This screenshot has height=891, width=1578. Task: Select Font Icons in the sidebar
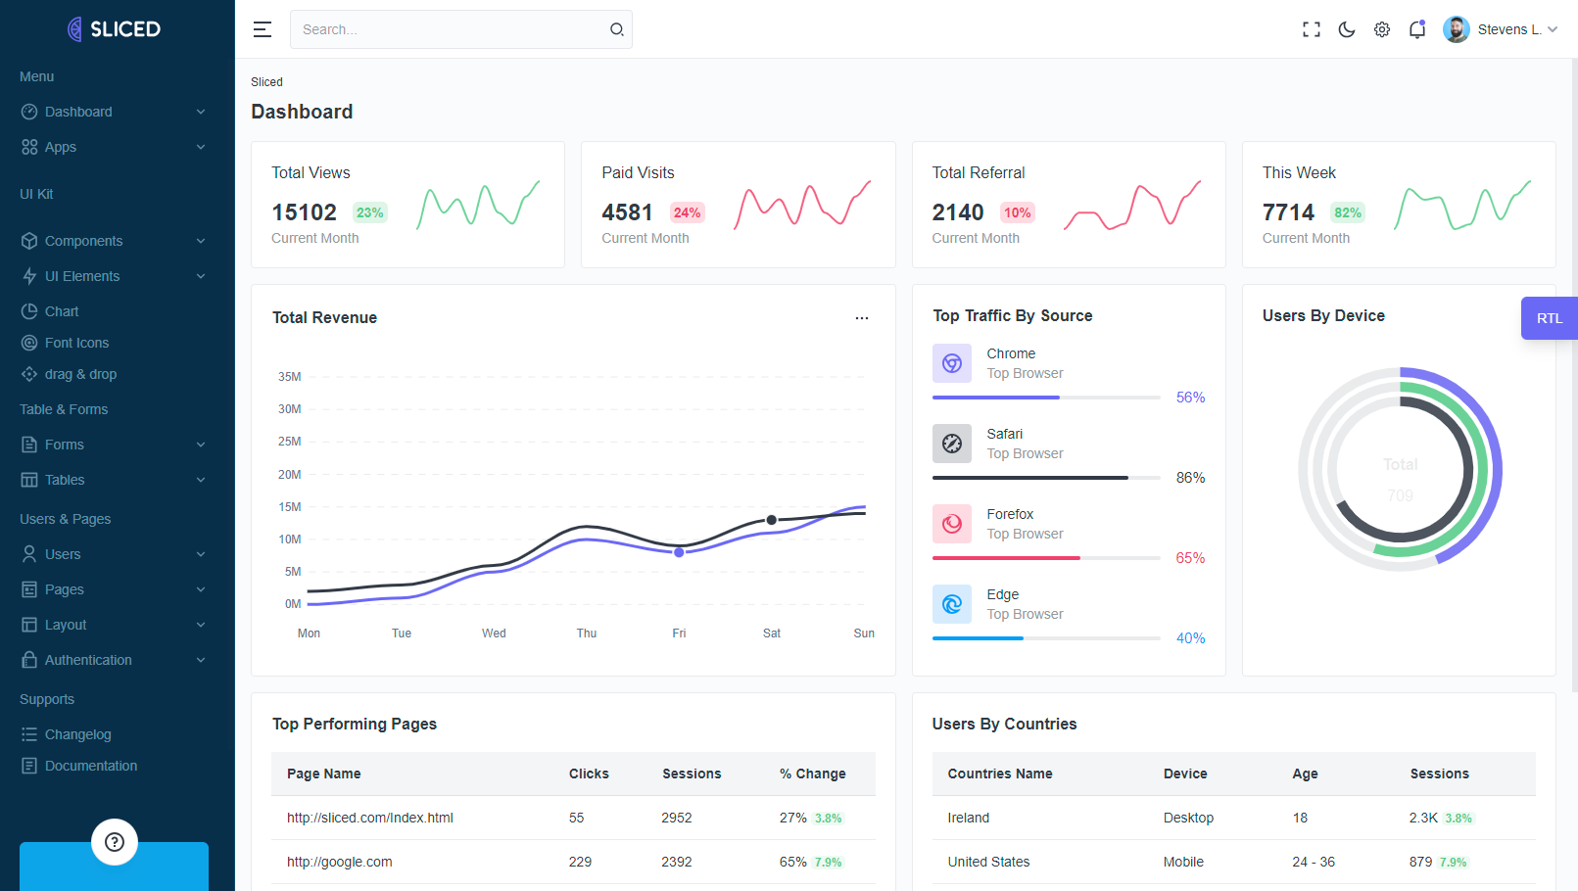click(76, 343)
